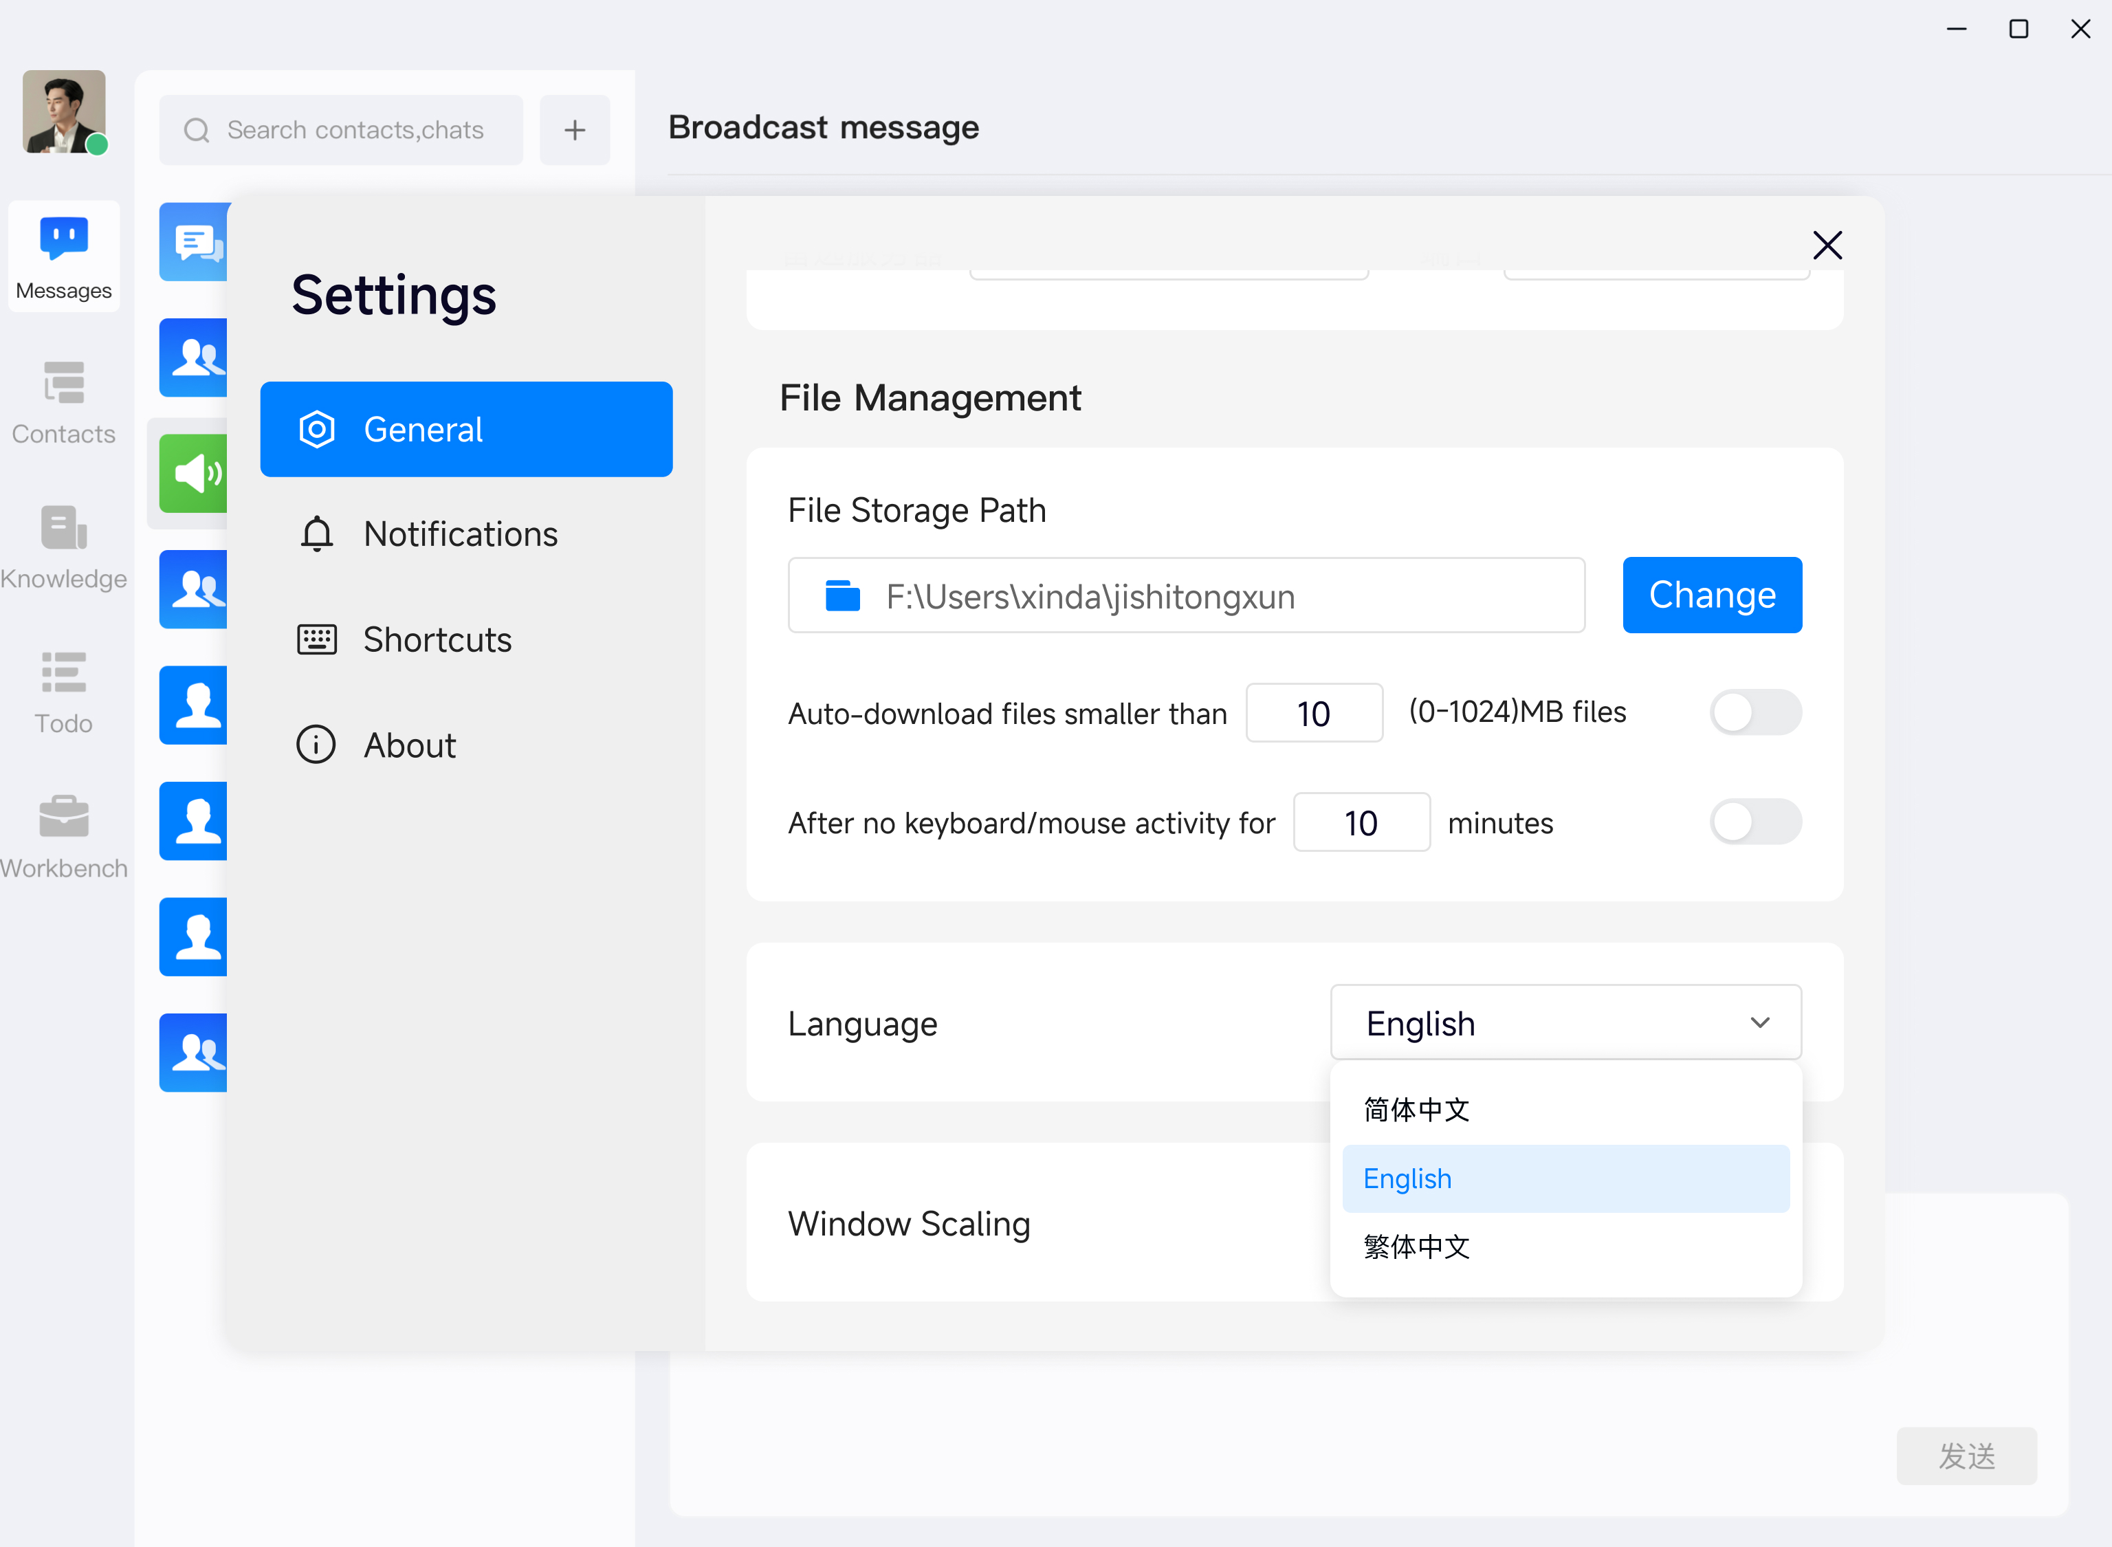Viewport: 2112px width, 1547px height.
Task: Click the 发送 send button
Action: (x=1966, y=1456)
